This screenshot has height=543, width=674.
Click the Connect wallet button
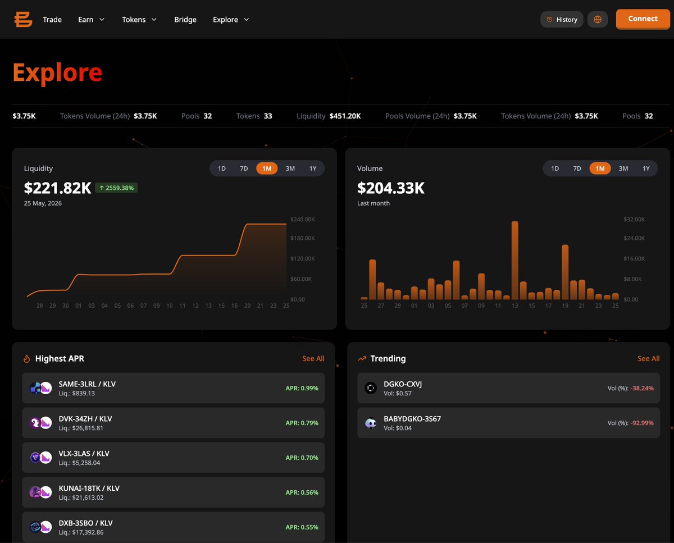coord(643,19)
